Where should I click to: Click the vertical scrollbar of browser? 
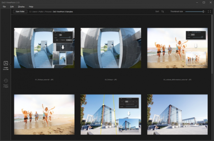click(x=212, y=44)
